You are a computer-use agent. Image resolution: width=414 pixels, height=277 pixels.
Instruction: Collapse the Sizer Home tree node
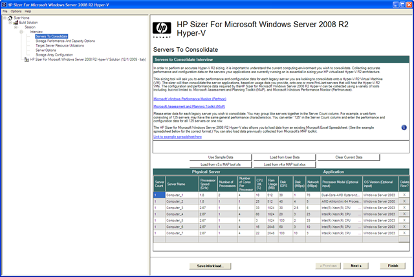click(x=3, y=17)
